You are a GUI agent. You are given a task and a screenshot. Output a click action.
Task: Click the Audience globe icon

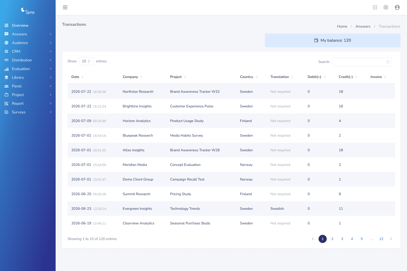coord(7,43)
